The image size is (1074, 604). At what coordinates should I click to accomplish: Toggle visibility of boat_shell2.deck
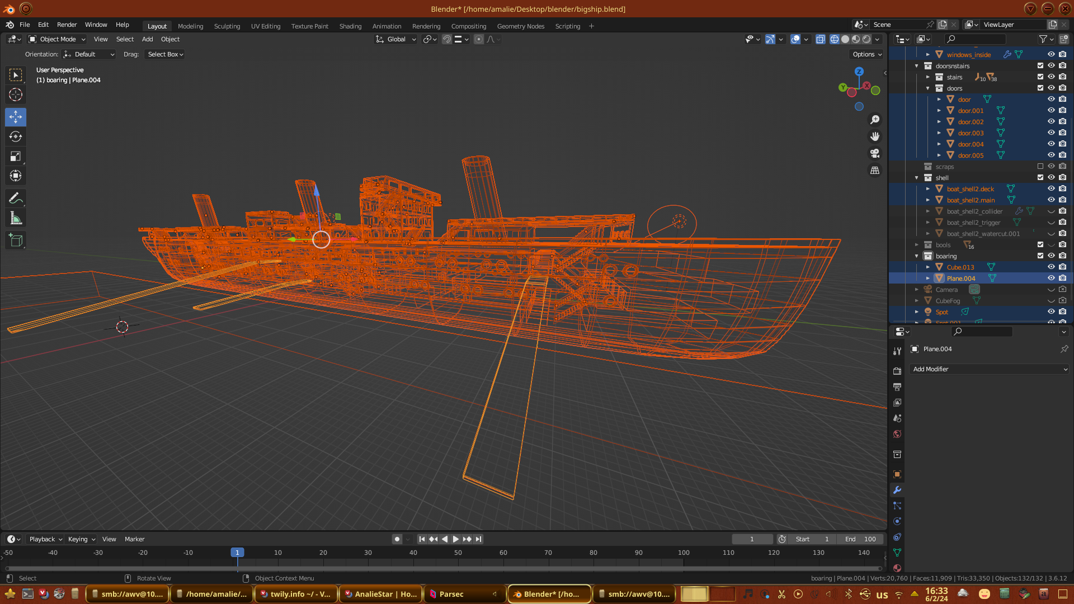pos(1051,188)
